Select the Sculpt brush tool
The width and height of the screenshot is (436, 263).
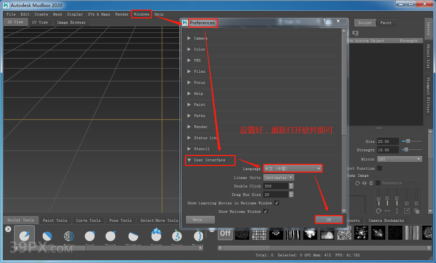point(24,236)
